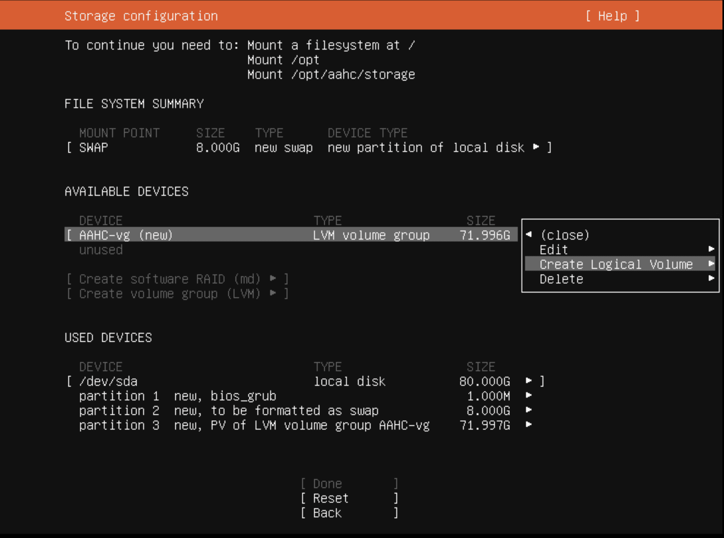Click the left arrow beside (close)

pyautogui.click(x=529, y=234)
